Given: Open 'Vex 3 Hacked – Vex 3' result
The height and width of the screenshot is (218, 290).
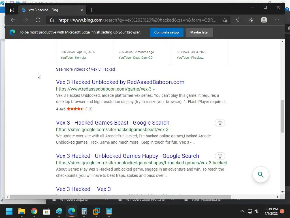Looking at the screenshot, I should tap(84, 189).
